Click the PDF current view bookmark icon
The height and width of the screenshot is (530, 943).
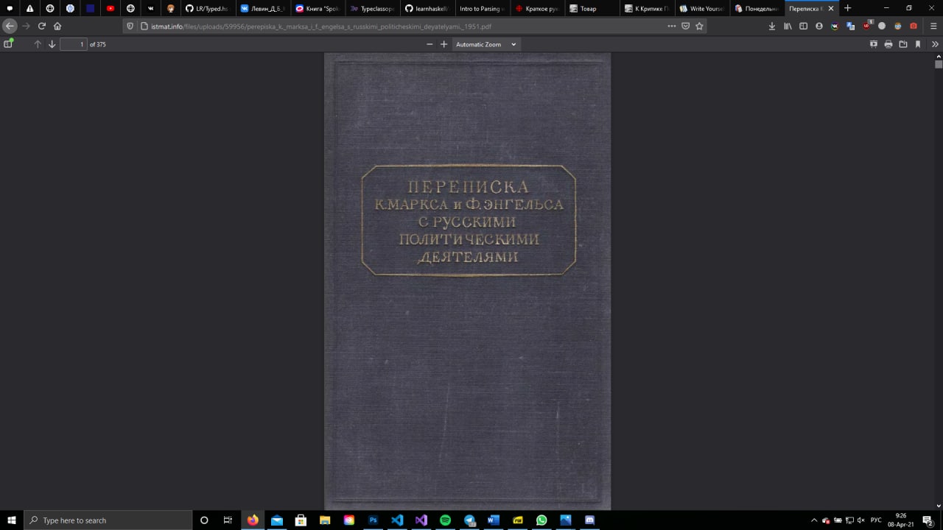(918, 44)
